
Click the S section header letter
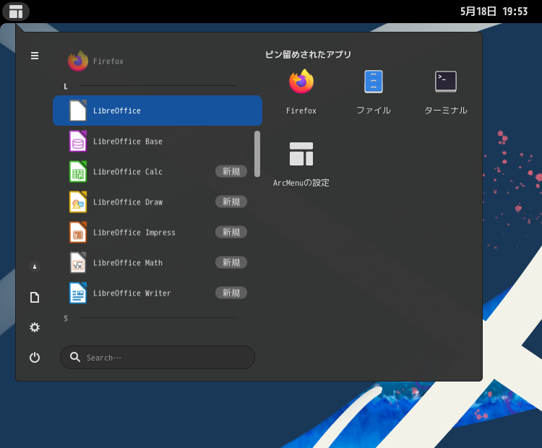[x=66, y=319]
